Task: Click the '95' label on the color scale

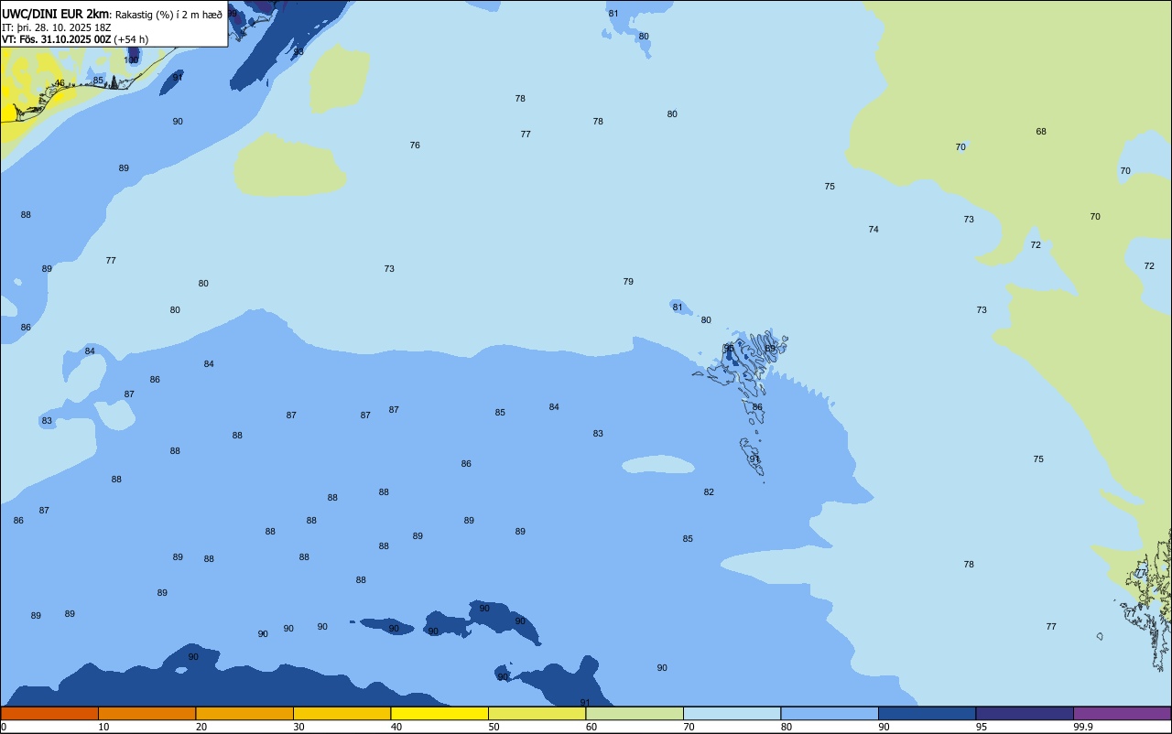Action: pos(982,727)
